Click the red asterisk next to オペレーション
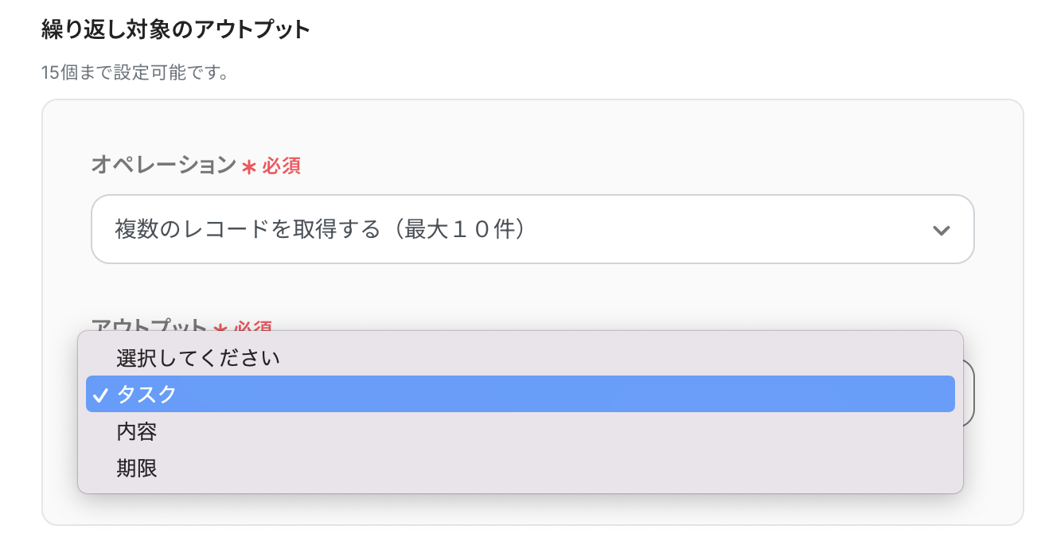This screenshot has height=545, width=1045. pos(249,168)
